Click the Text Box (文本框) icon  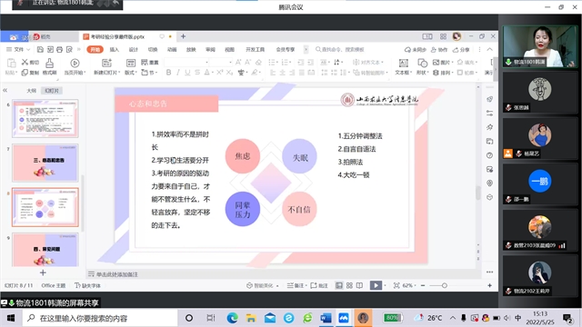pos(403,63)
